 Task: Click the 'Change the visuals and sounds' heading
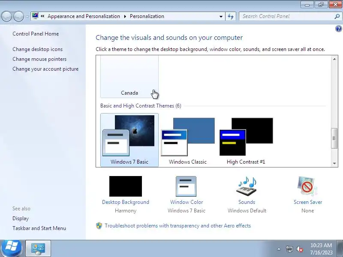click(x=169, y=38)
